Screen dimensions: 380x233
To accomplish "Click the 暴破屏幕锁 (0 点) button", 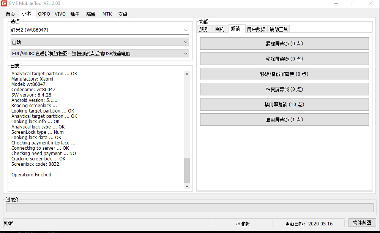I will tap(284, 44).
